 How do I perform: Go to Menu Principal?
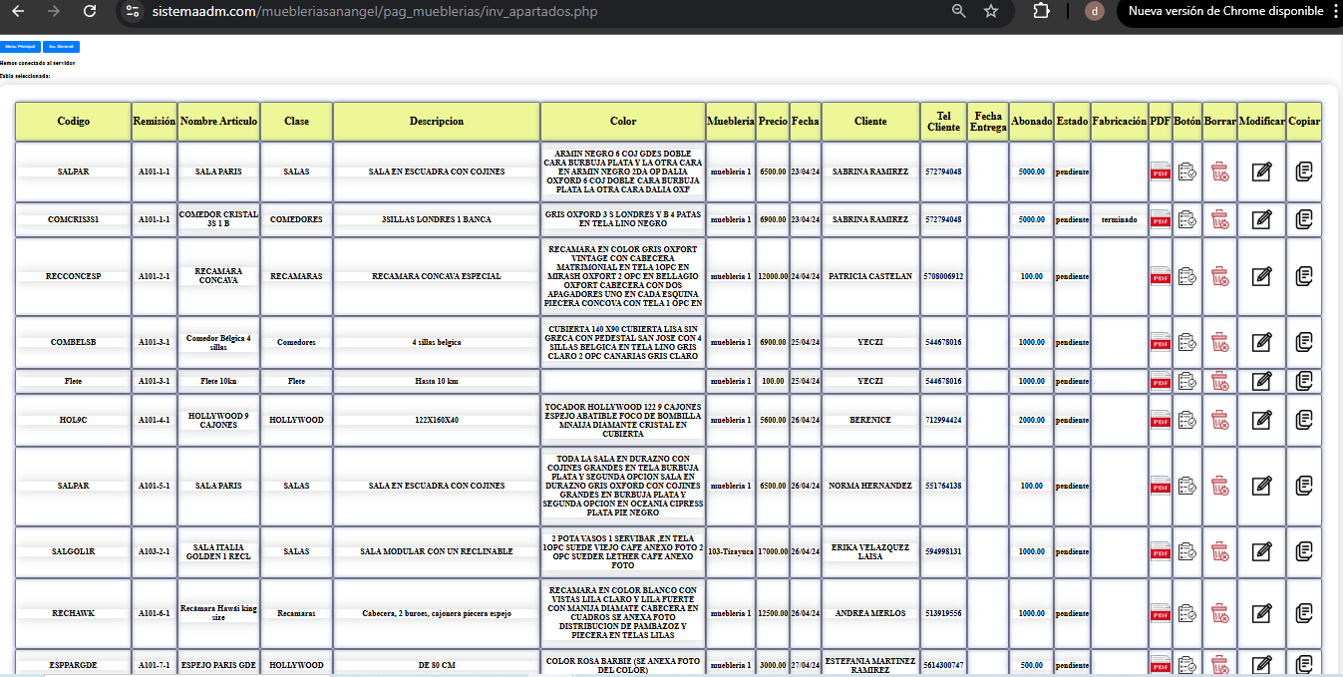click(x=20, y=47)
